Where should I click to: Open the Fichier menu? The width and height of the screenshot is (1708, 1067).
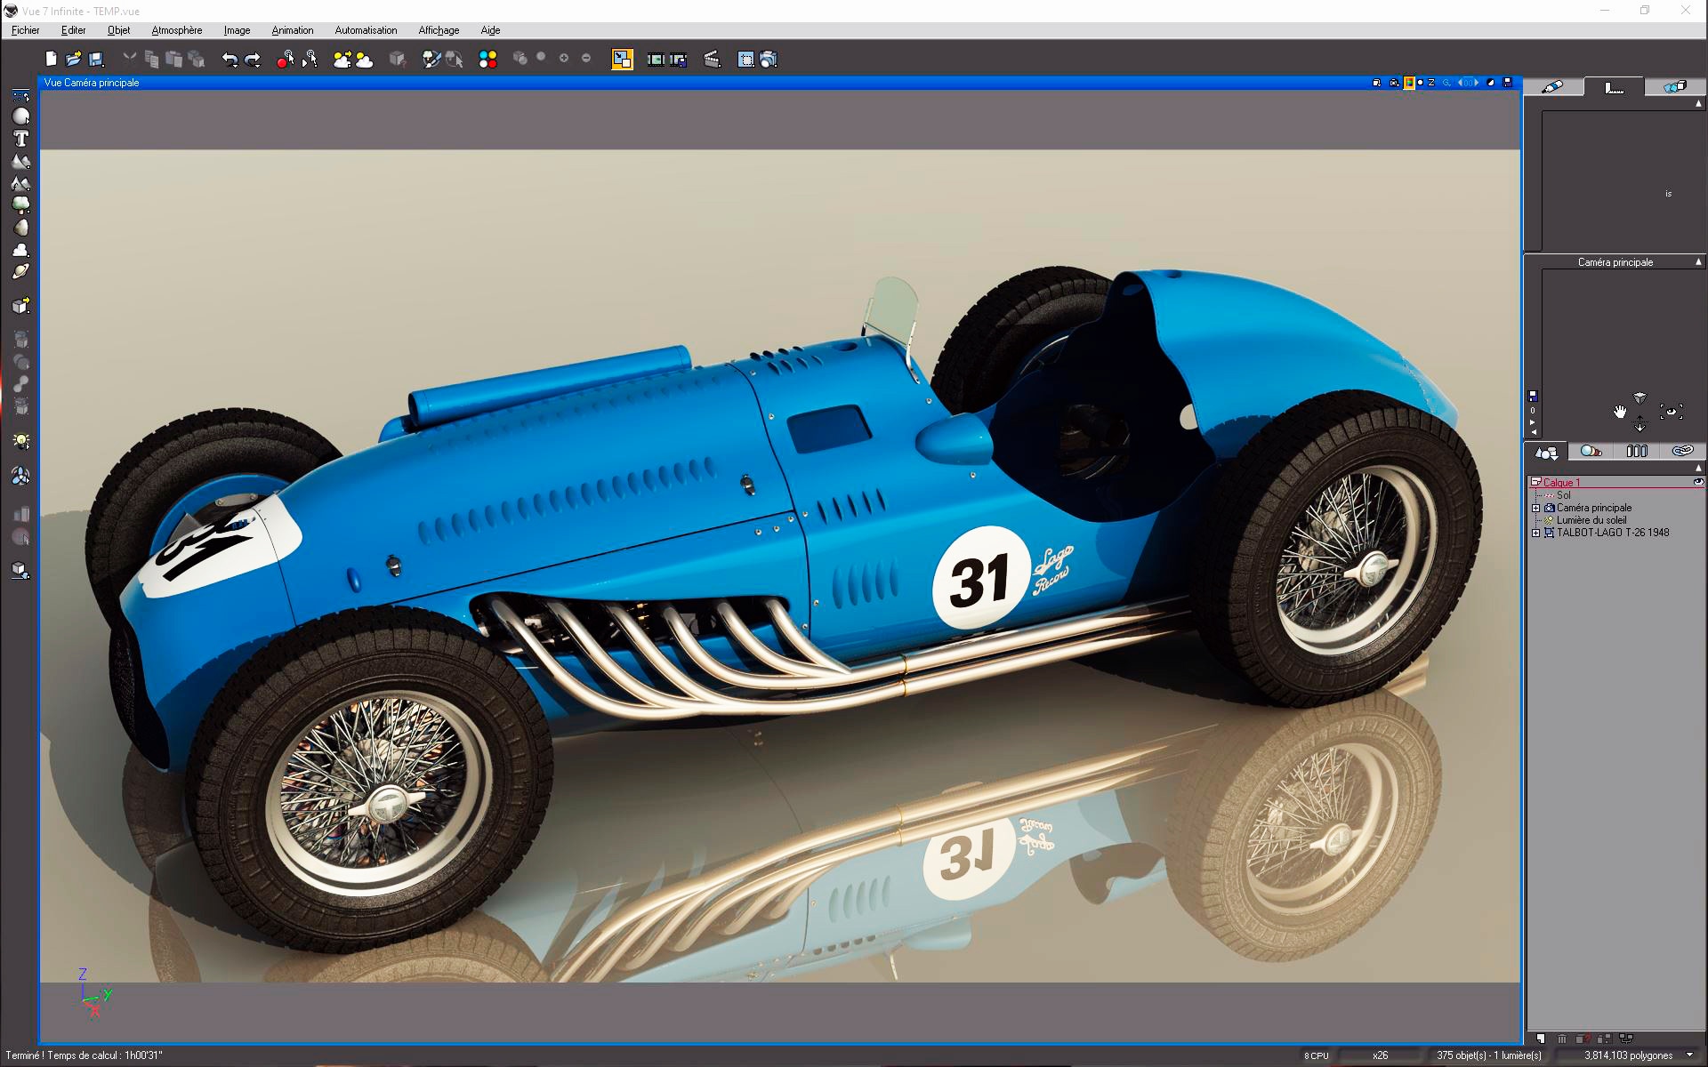[25, 30]
